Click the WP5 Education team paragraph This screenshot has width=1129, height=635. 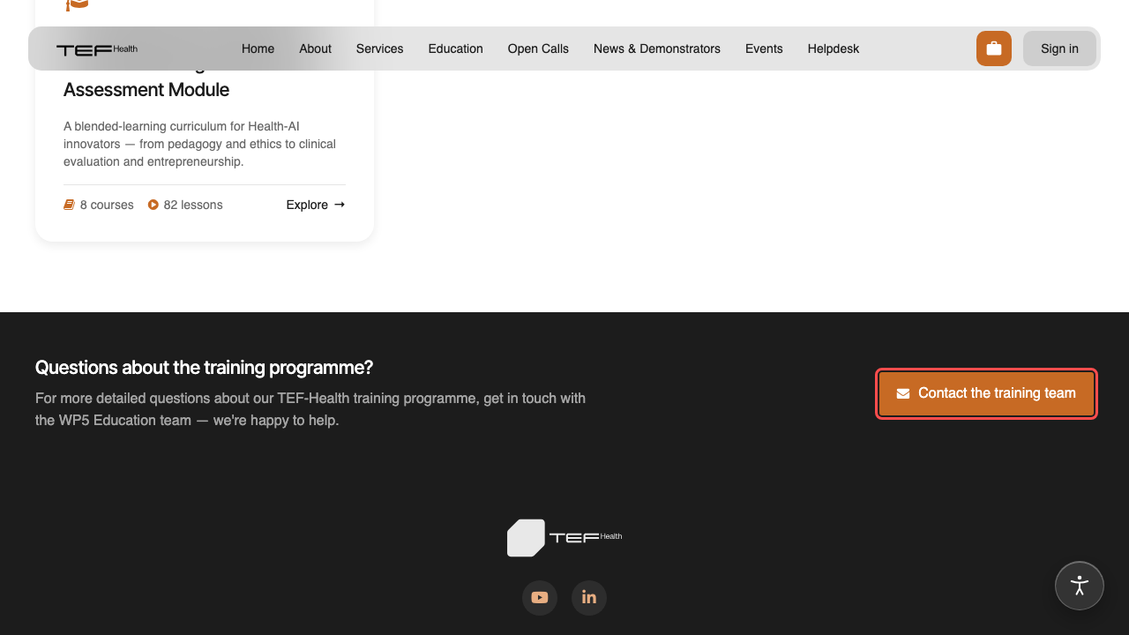[310, 409]
